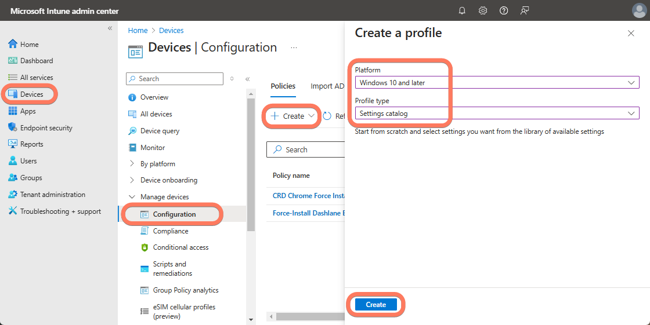Open the CRD Chrome Force Install policy
This screenshot has height=325, width=650.
pyautogui.click(x=309, y=196)
